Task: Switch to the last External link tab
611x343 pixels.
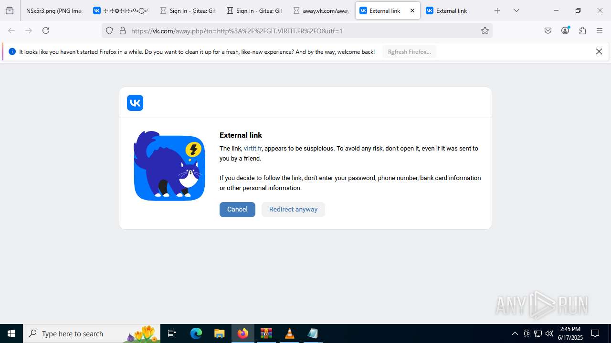Action: 454,10
